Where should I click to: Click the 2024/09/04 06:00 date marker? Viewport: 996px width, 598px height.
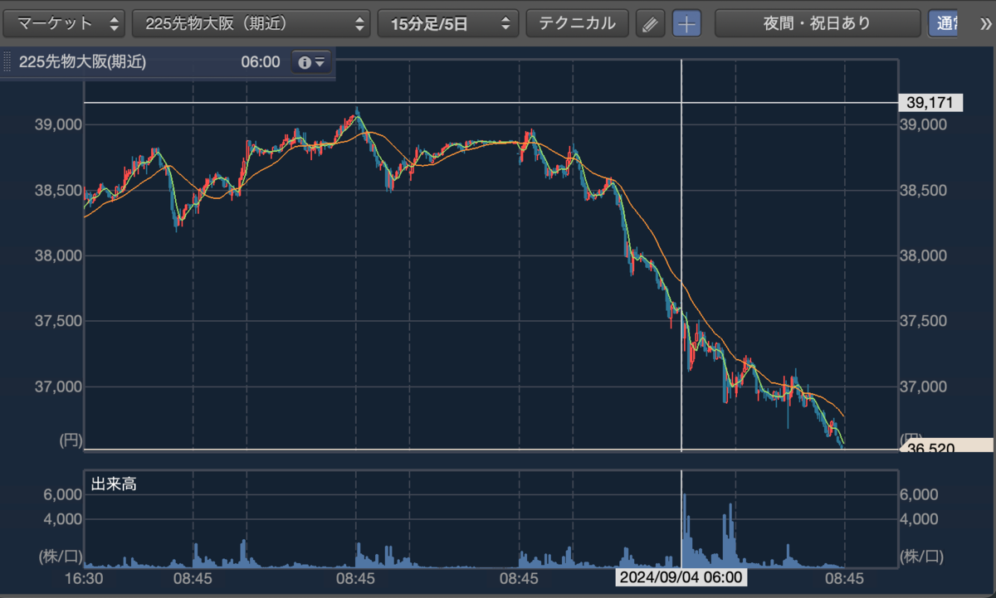[680, 577]
